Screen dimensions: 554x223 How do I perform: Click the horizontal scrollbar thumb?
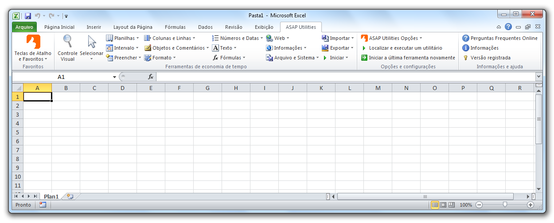pyautogui.click(x=425, y=196)
